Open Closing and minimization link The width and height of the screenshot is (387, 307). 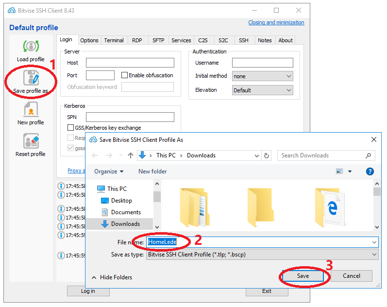[276, 22]
